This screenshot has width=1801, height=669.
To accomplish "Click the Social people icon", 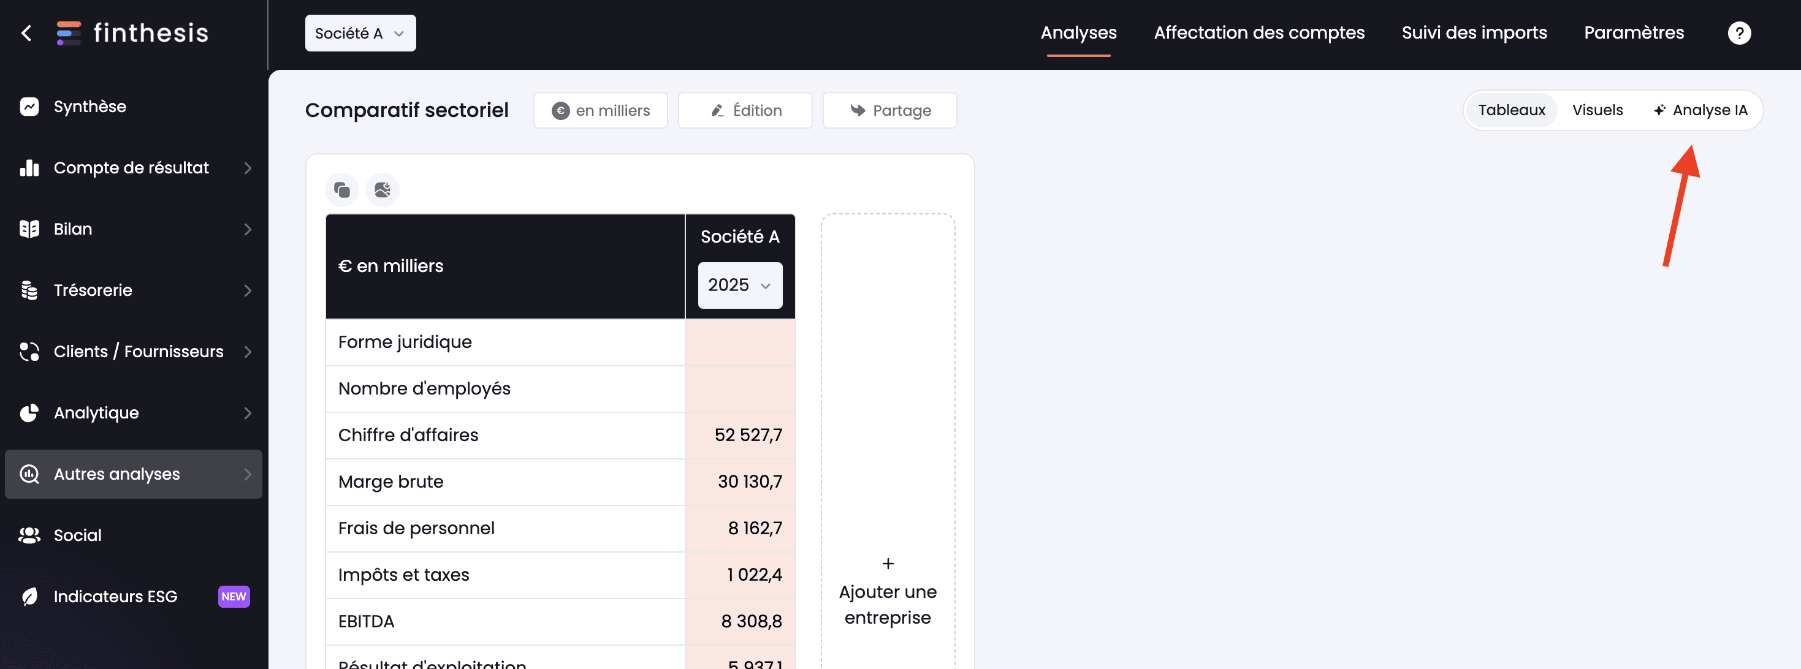I will click(x=29, y=535).
